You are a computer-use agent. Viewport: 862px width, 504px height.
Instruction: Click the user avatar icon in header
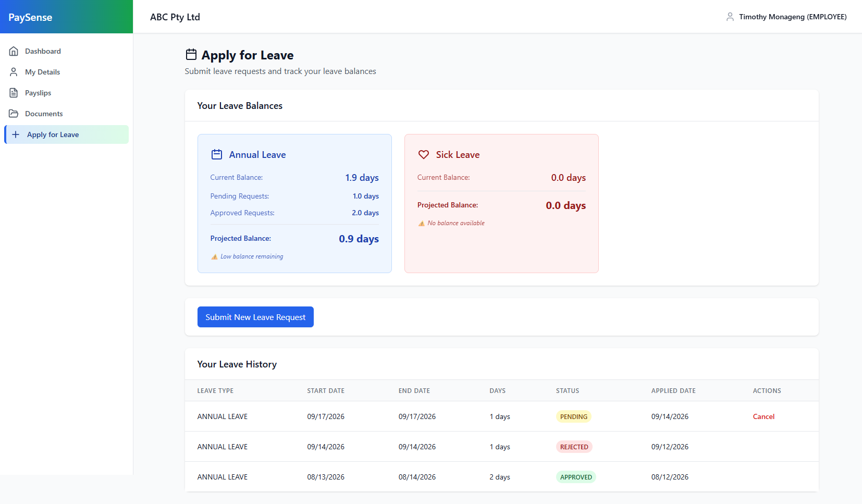(x=730, y=17)
